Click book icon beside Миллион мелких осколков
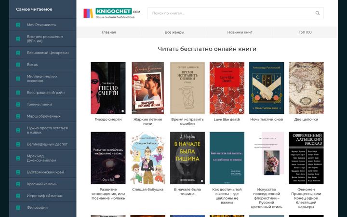 [x=18, y=79]
